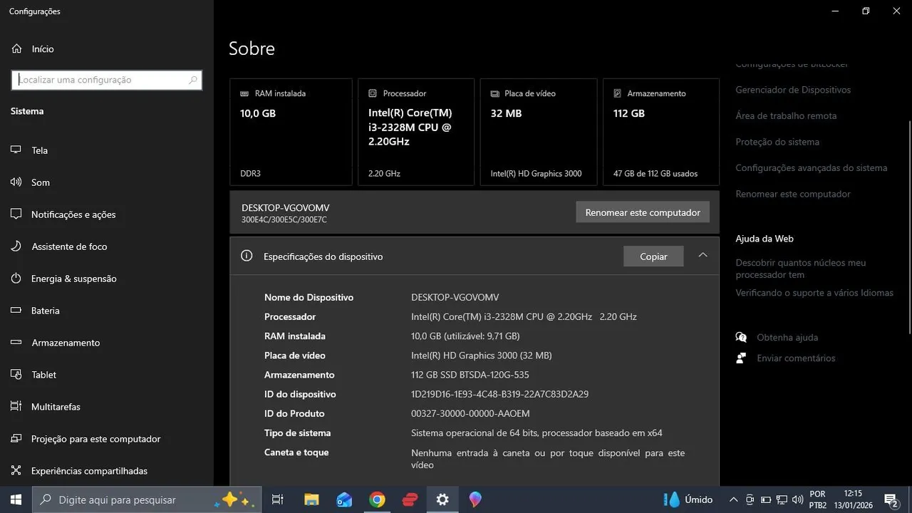Click inside the Localizar uma configuração field
Viewport: 912px width, 513px height.
(x=107, y=80)
